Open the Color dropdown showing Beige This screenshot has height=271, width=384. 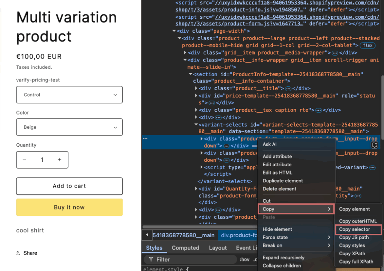point(69,127)
